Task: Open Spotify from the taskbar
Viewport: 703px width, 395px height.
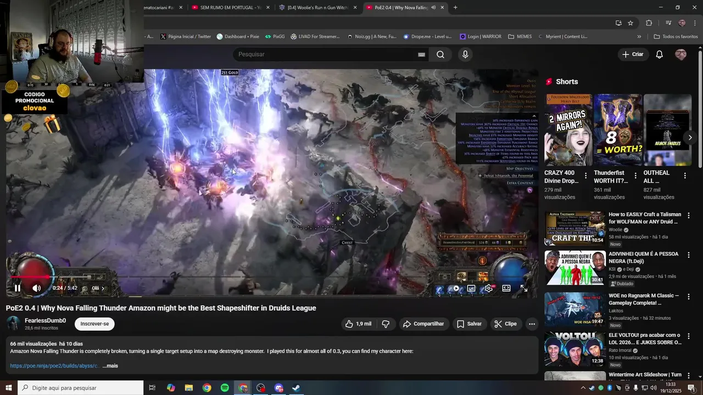Action: [225, 388]
